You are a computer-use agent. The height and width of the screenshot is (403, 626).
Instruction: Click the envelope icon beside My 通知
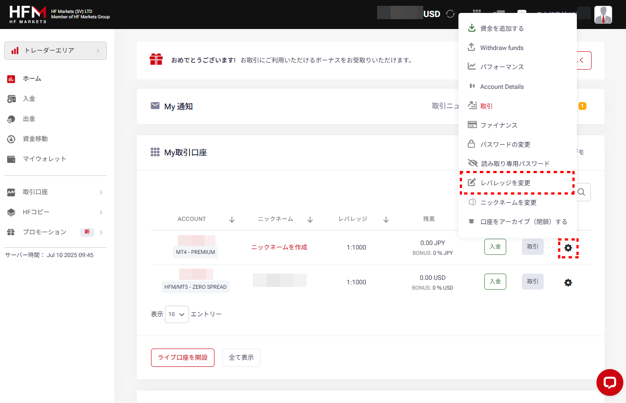(155, 106)
